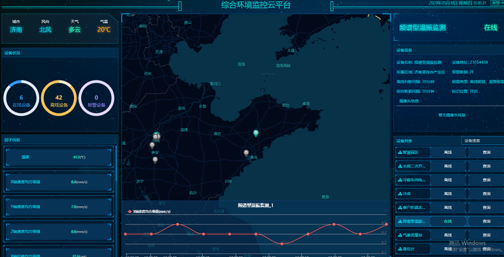Click 查询 for the 气象雨量站 device
The width and height of the screenshot is (504, 257).
point(487,235)
